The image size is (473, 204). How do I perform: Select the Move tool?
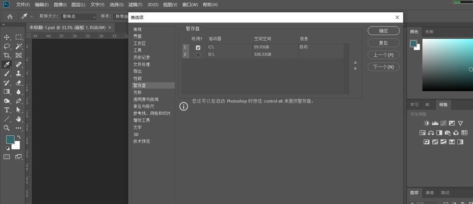point(7,37)
